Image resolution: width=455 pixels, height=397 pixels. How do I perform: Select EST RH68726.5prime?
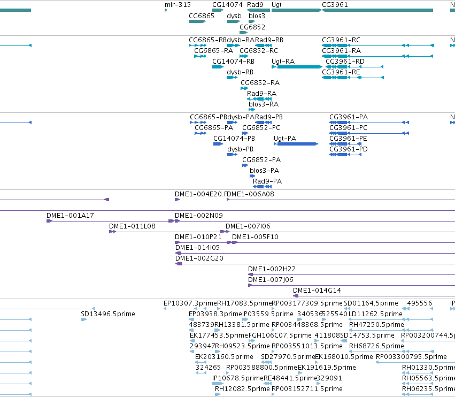(376, 346)
